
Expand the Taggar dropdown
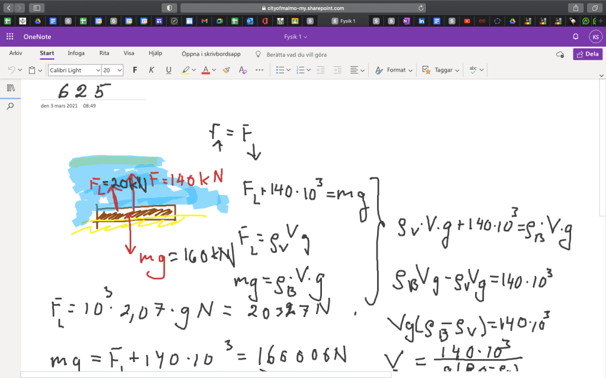click(440, 70)
